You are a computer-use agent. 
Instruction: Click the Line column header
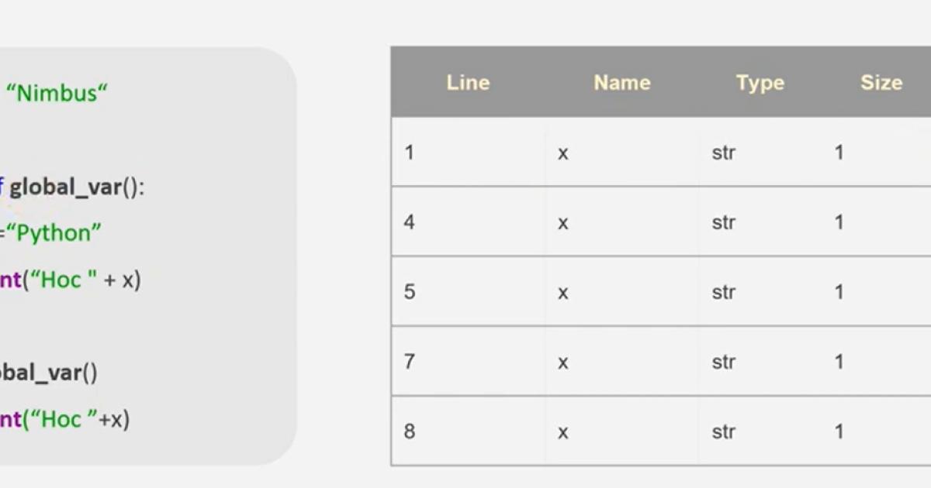click(468, 83)
